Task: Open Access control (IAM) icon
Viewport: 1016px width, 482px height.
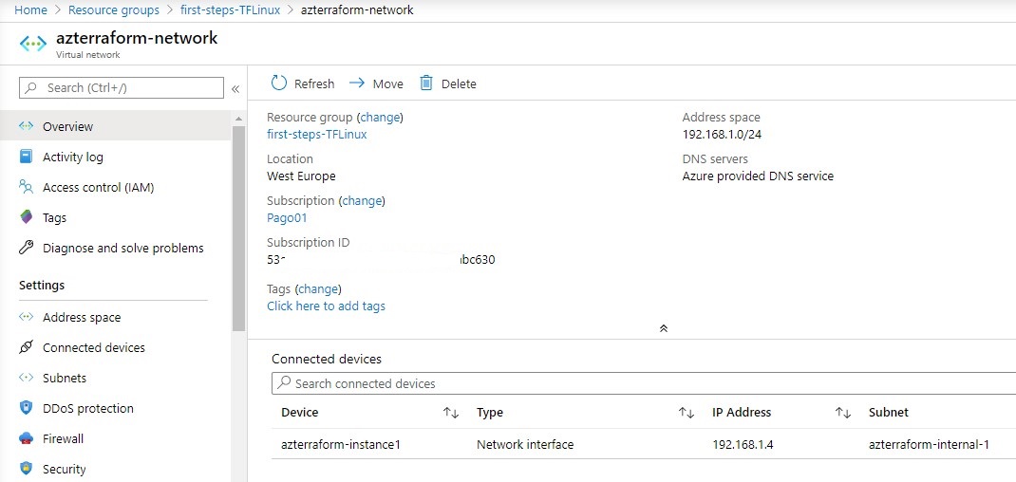Action: (x=27, y=188)
